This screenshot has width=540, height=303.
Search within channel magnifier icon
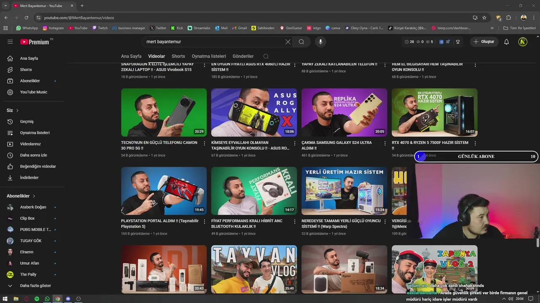(266, 56)
